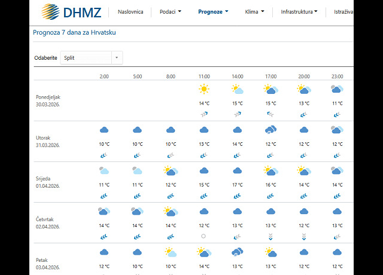Expand the Infrastruktura dropdown menu
Image resolution: width=383 pixels, height=275 pixels.
pyautogui.click(x=299, y=11)
